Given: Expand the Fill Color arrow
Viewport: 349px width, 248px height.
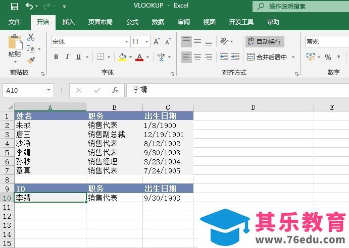Looking at the screenshot, I should 131,57.
